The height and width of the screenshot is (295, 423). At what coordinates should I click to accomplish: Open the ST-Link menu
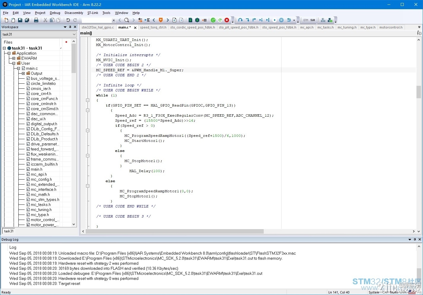click(x=93, y=13)
